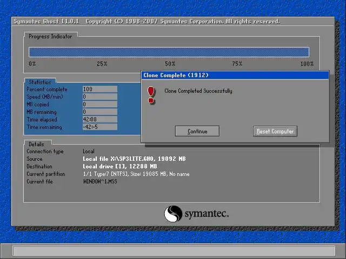Click the full progress indicator bar
This screenshot has width=346, height=259.
[x=169, y=52]
